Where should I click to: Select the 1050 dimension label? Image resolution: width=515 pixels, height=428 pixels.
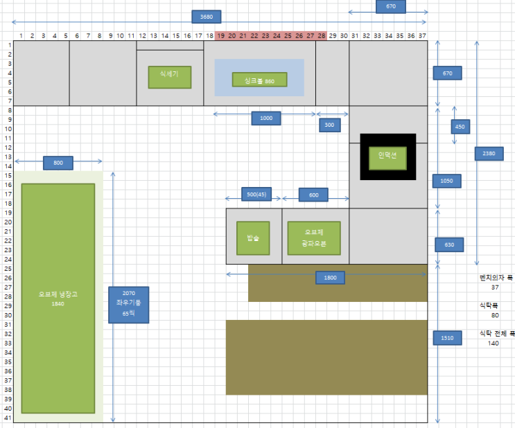[446, 181]
